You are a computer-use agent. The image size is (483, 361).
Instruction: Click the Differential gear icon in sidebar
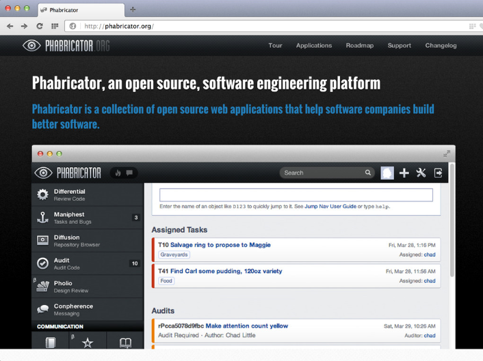pos(42,195)
